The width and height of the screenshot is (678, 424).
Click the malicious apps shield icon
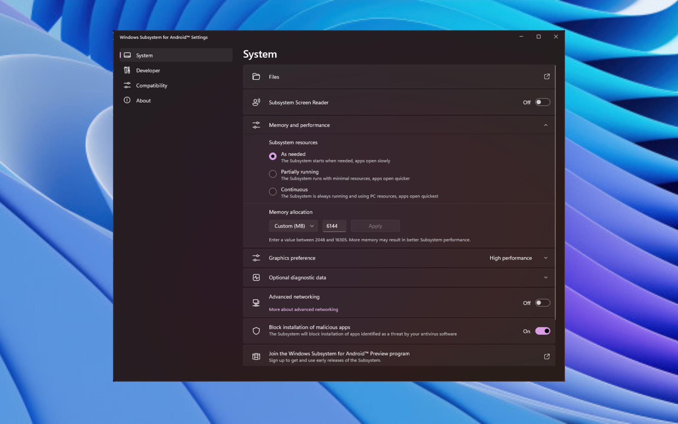(x=256, y=331)
